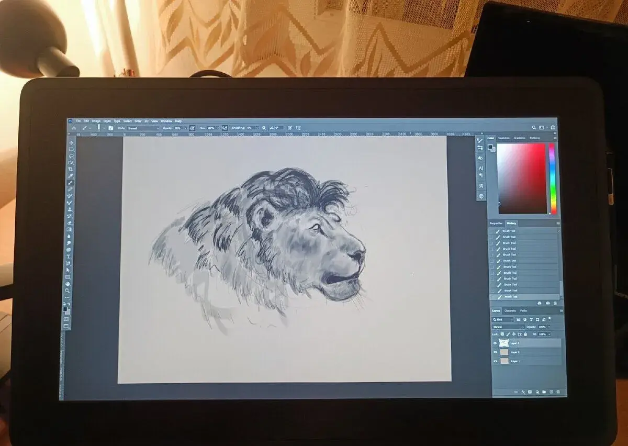
Task: Switch to the Channels tab
Action: [510, 310]
